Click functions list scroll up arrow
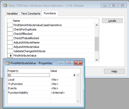129x109 pixels. [x=97, y=25]
